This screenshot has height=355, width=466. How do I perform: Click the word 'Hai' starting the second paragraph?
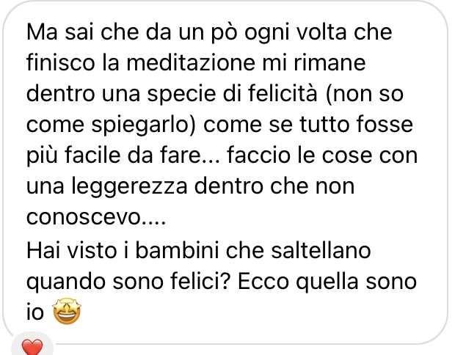[43, 250]
